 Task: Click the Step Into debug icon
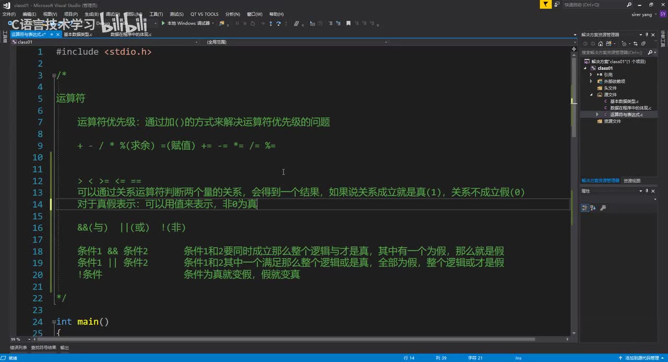pos(270,23)
